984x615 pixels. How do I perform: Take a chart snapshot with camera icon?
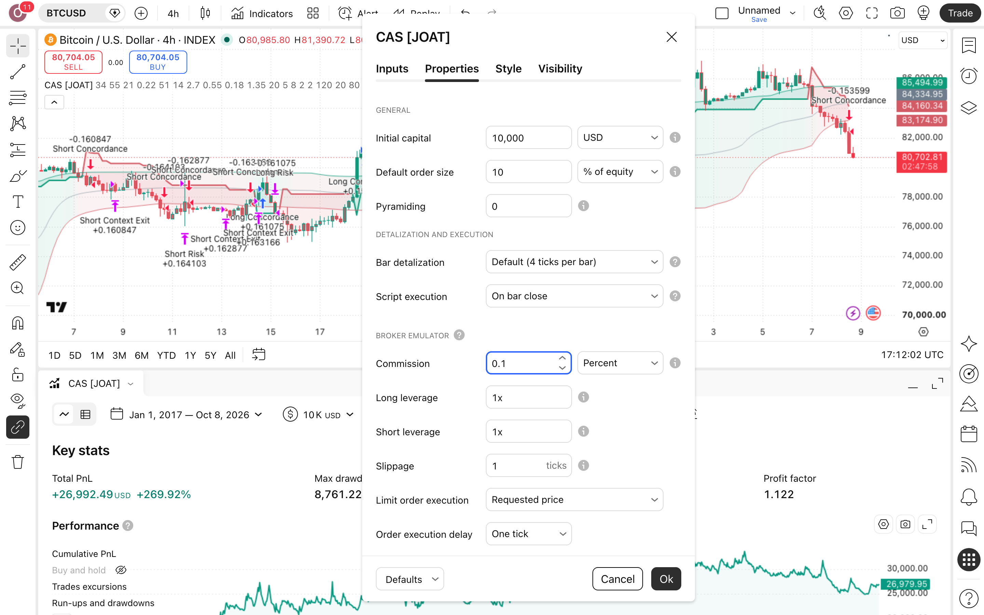click(897, 13)
